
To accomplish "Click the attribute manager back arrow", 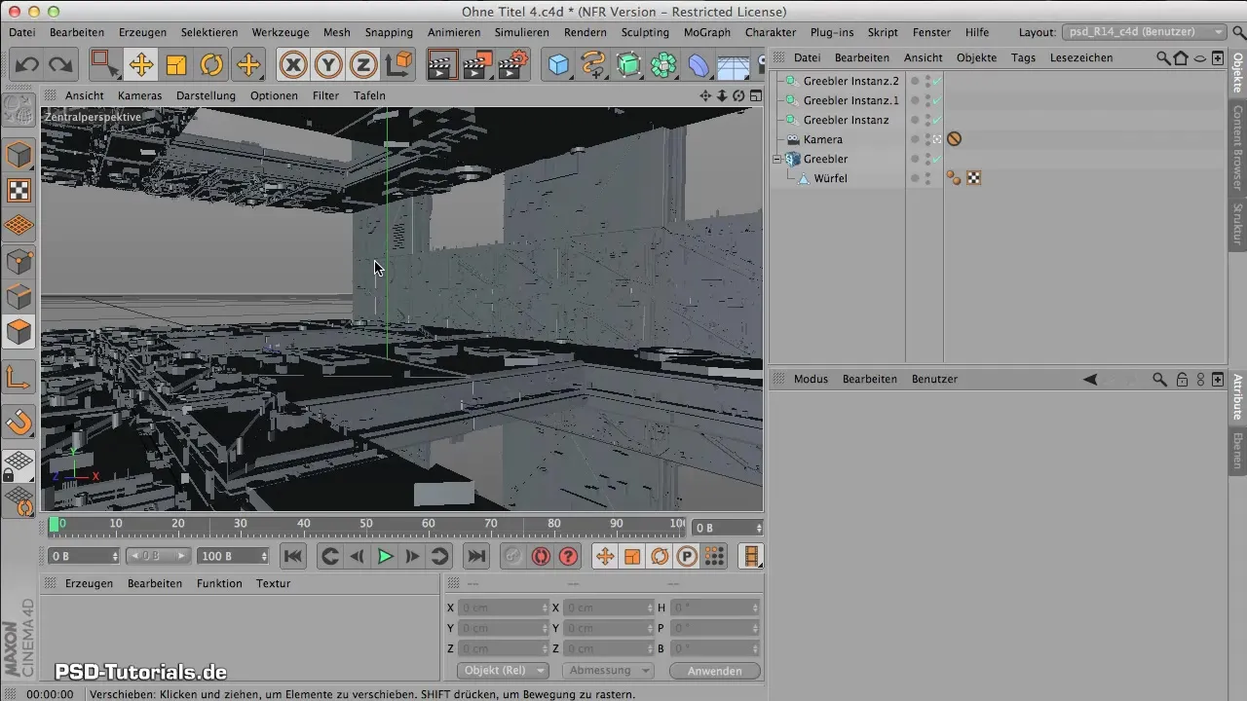I will tap(1090, 379).
